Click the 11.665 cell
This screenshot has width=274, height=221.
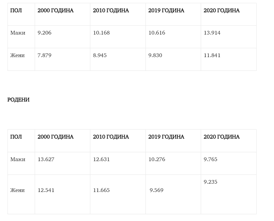[101, 190]
